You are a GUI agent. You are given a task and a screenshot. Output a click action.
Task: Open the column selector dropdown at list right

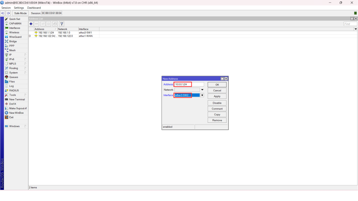[356, 29]
